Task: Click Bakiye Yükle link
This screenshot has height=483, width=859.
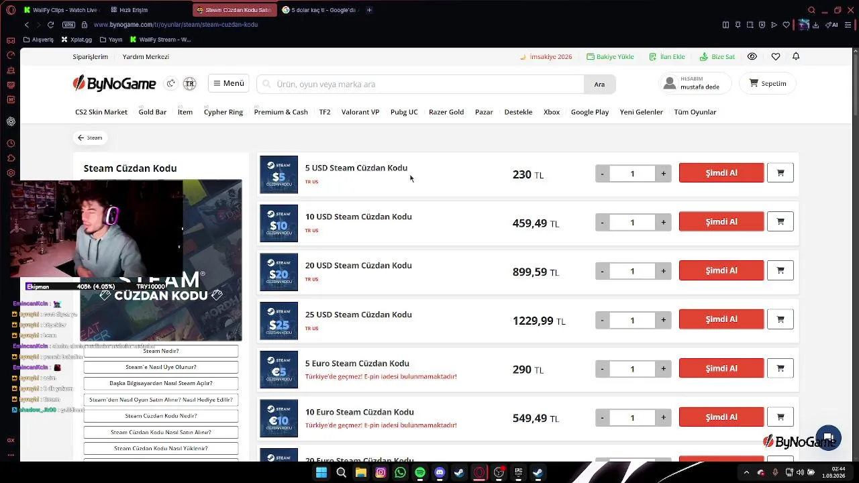Action: tap(610, 57)
